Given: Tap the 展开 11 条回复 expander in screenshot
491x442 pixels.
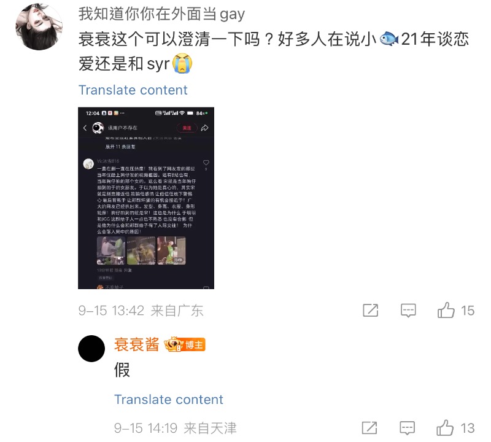Looking at the screenshot, I should [x=120, y=147].
